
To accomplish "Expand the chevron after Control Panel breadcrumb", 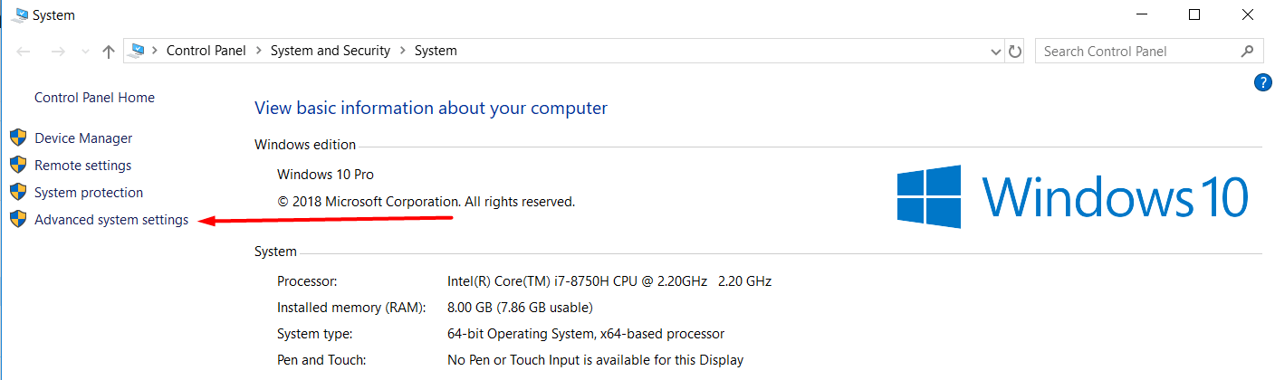I will click(258, 51).
